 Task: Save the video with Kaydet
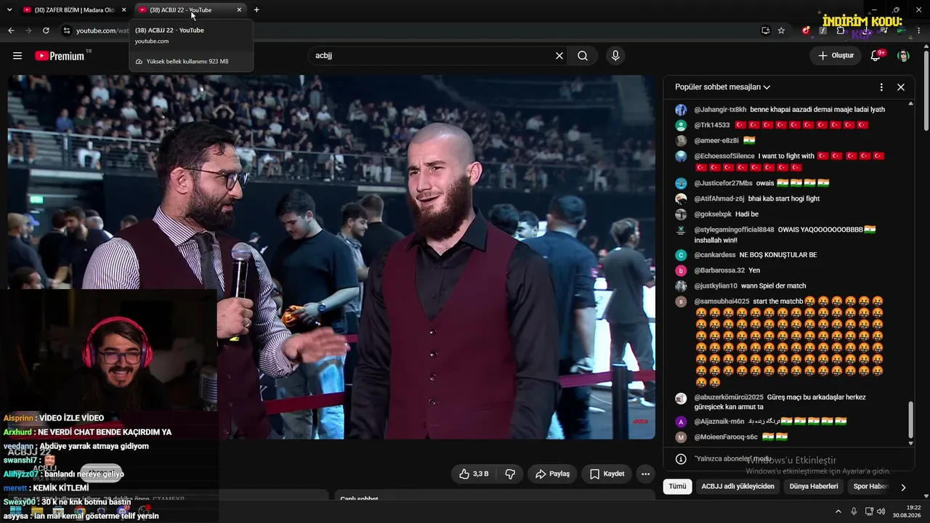coord(607,474)
